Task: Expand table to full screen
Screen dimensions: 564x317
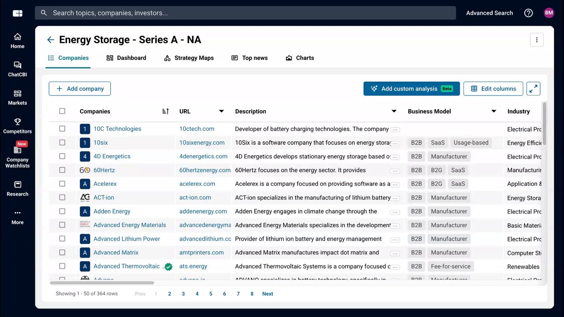Action: click(534, 88)
